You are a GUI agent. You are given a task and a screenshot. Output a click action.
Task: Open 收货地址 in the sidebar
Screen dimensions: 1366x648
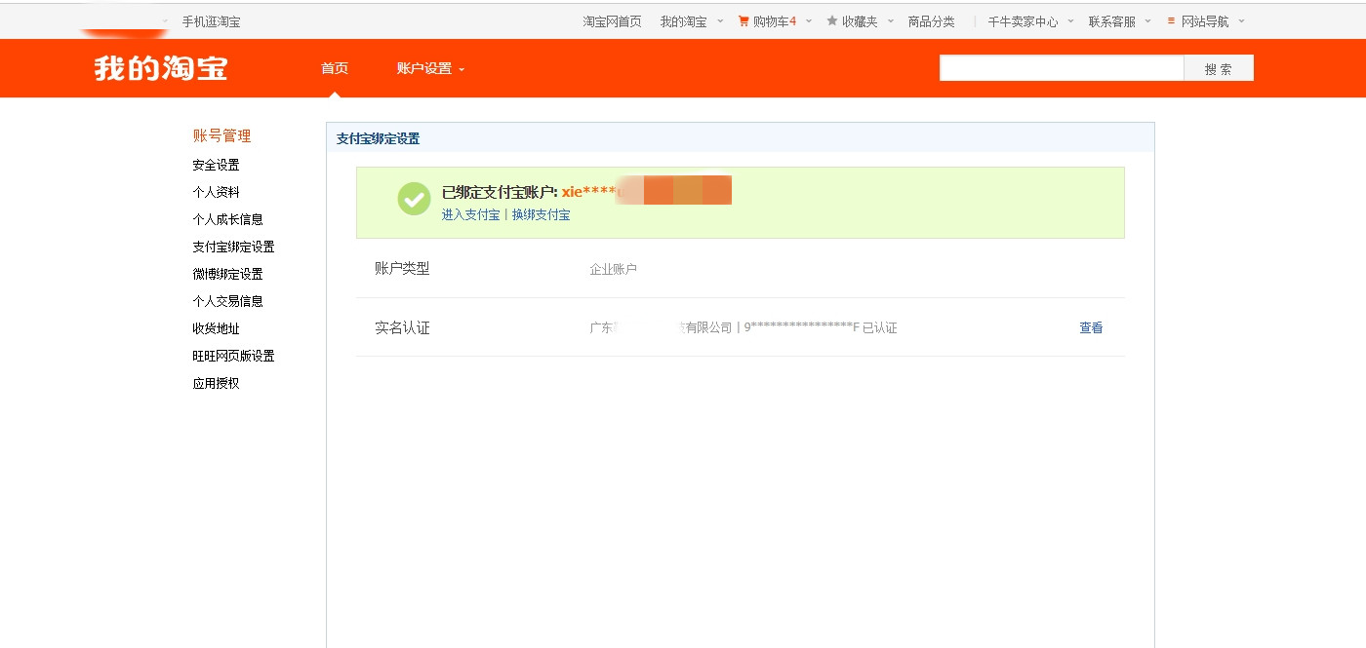pos(216,328)
